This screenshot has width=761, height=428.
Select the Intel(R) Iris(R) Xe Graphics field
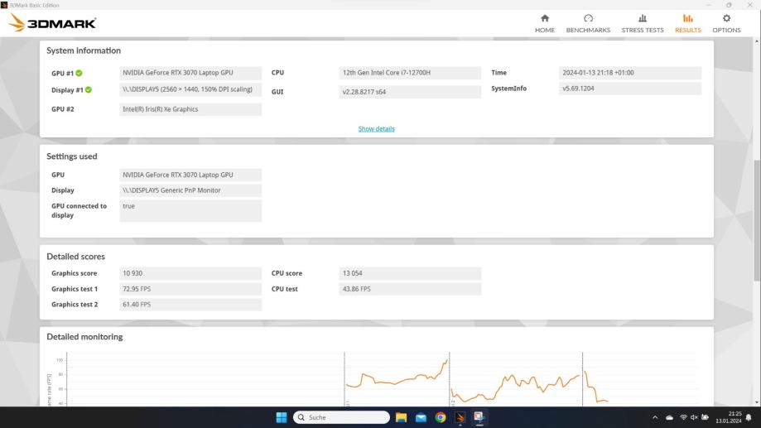pyautogui.click(x=190, y=109)
